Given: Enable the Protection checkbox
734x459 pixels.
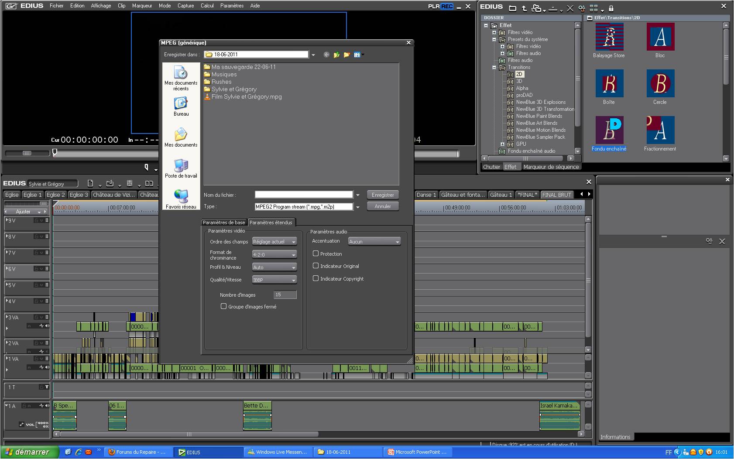Looking at the screenshot, I should coord(316,253).
